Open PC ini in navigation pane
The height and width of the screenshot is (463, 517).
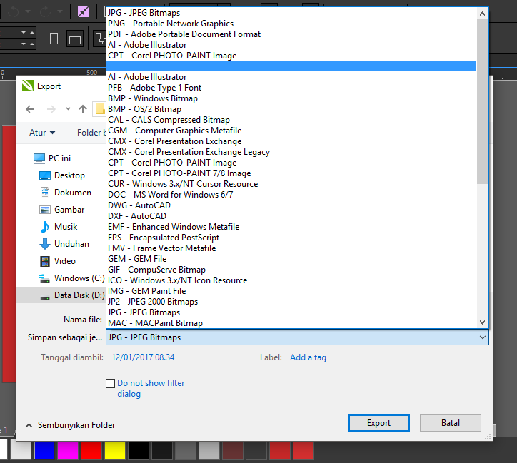tap(52, 158)
